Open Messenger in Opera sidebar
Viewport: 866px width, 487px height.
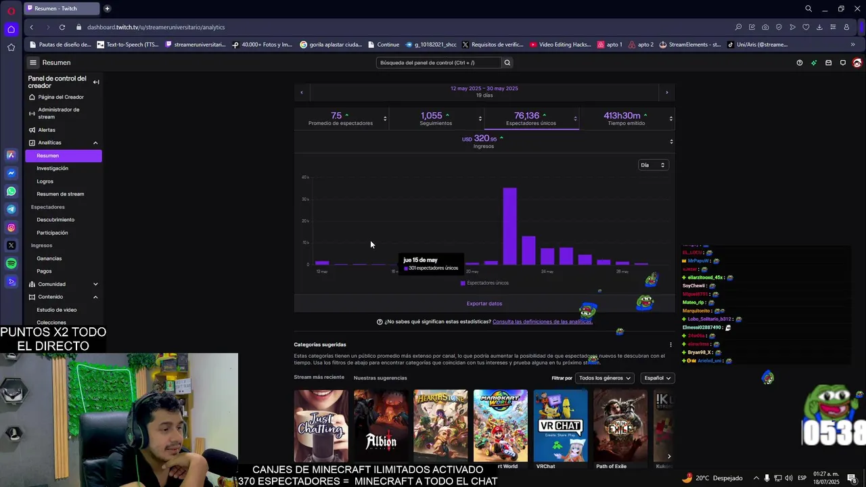[11, 173]
